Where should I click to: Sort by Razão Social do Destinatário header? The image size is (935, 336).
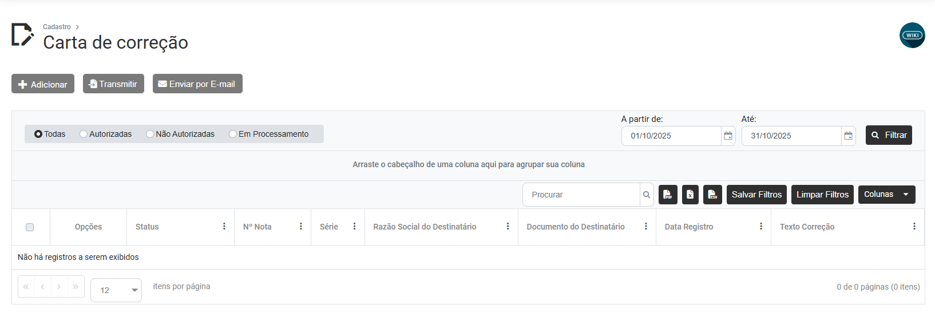[x=425, y=227]
